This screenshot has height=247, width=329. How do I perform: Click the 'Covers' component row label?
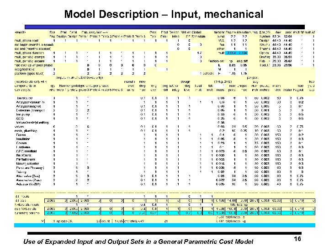21,143
